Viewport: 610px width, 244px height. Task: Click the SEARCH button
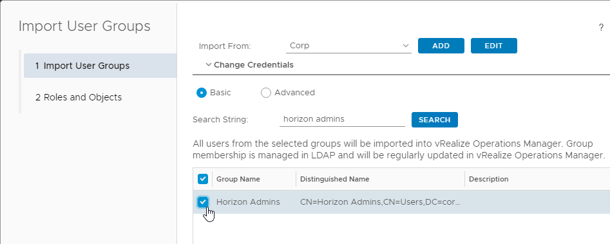click(435, 120)
